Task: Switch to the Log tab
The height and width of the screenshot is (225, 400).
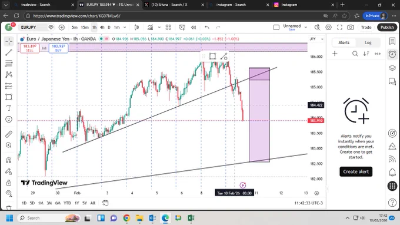Action: pyautogui.click(x=368, y=42)
